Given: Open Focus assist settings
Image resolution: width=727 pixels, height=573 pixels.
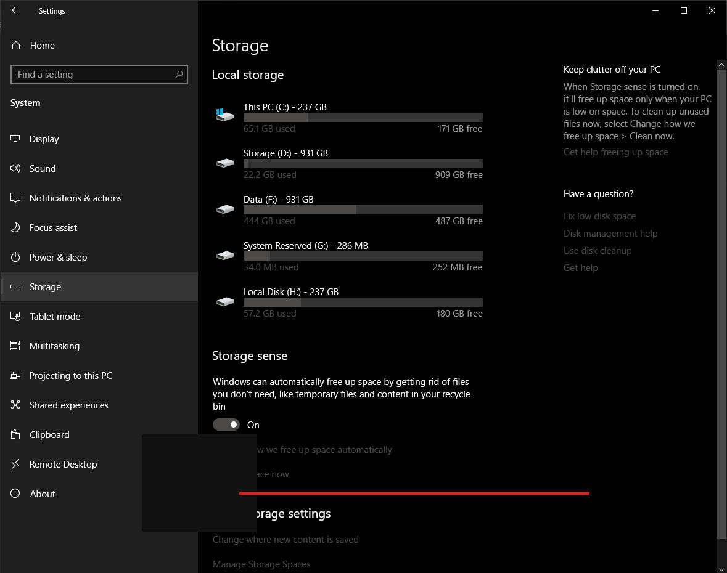Looking at the screenshot, I should tap(99, 228).
